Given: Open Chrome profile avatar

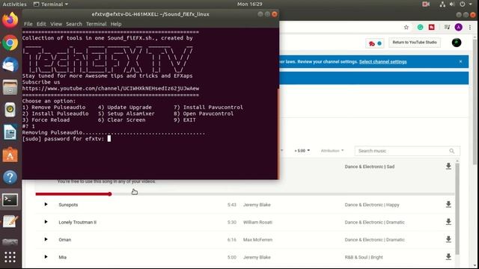Looking at the screenshot, I should click(x=459, y=27).
